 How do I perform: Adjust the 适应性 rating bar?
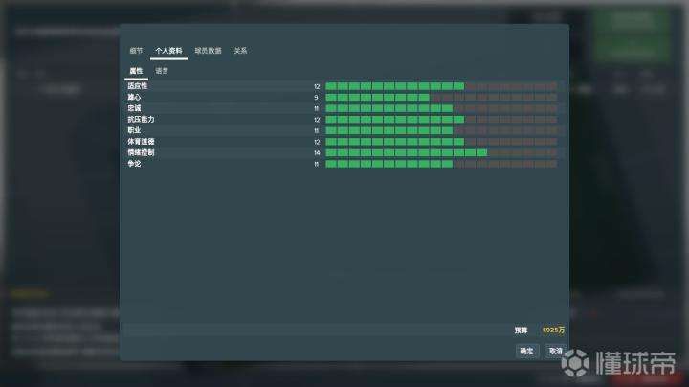[x=441, y=86]
